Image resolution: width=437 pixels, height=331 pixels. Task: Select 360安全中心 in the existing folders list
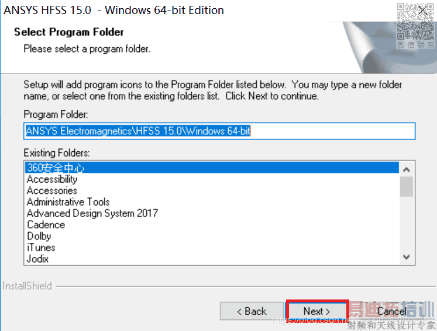(x=56, y=168)
